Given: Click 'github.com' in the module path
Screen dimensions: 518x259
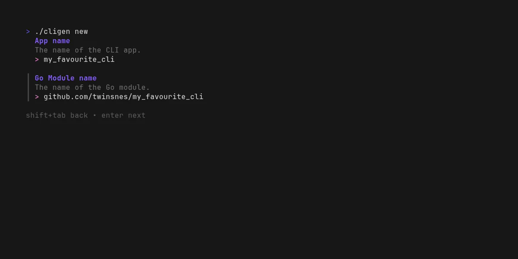Looking at the screenshot, I should pyautogui.click(x=66, y=97).
